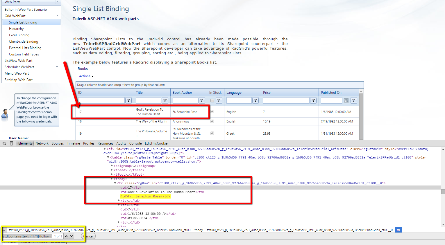
Task: Open the Published On date picker calendar icon
Action: point(346,100)
